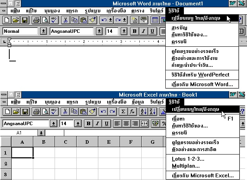Open the Function Wizard fx icon in Excel

(132, 112)
